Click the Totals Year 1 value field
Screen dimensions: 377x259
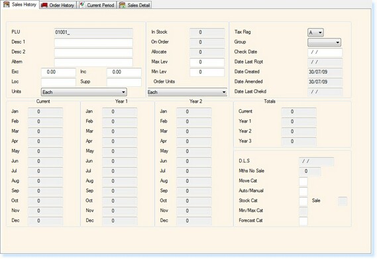pos(299,122)
